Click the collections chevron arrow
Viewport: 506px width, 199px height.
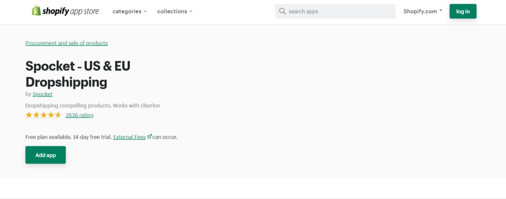tap(191, 11)
